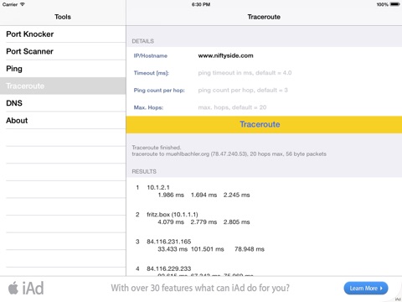
Task: Click the Traceroute finished status text
Action: click(x=157, y=148)
